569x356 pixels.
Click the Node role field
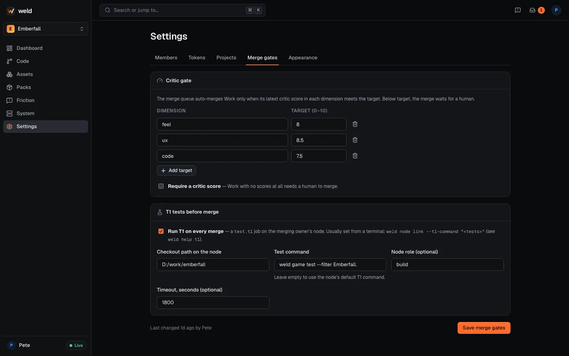(447, 265)
